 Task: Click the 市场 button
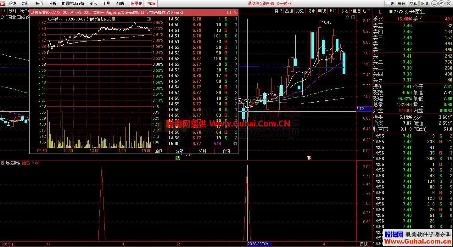coord(151,3)
